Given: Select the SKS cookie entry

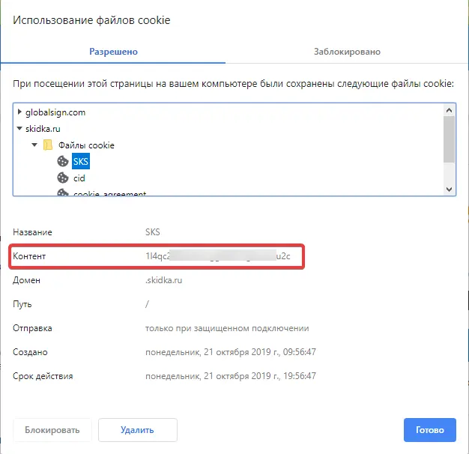Looking at the screenshot, I should 81,162.
